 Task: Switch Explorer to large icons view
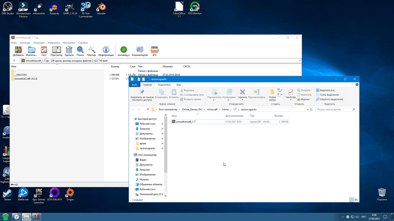(356, 200)
